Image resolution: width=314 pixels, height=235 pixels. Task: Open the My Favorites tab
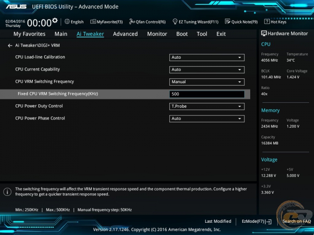(29, 34)
